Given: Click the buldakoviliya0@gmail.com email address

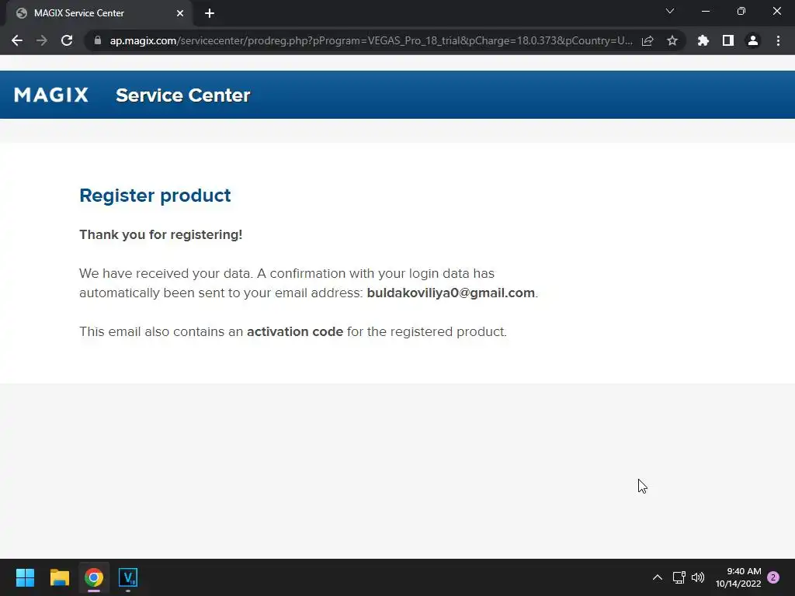Looking at the screenshot, I should (451, 293).
